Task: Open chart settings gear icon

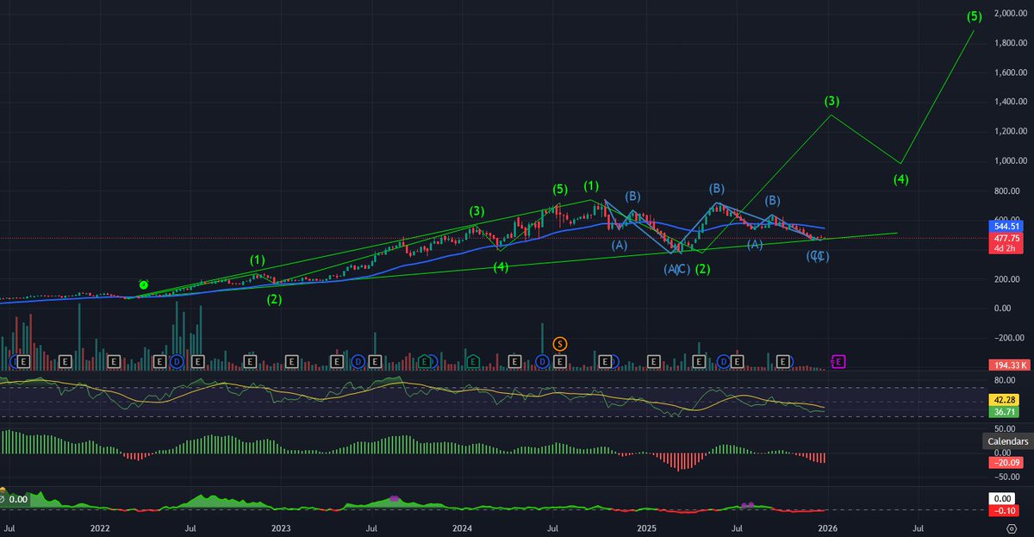Action: click(x=1011, y=528)
